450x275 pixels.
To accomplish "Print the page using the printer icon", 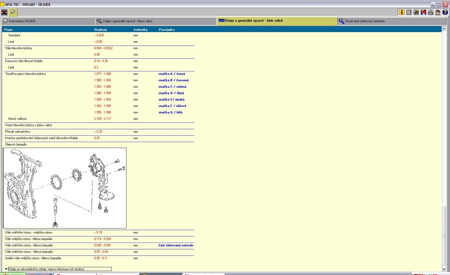I will pos(431,12).
